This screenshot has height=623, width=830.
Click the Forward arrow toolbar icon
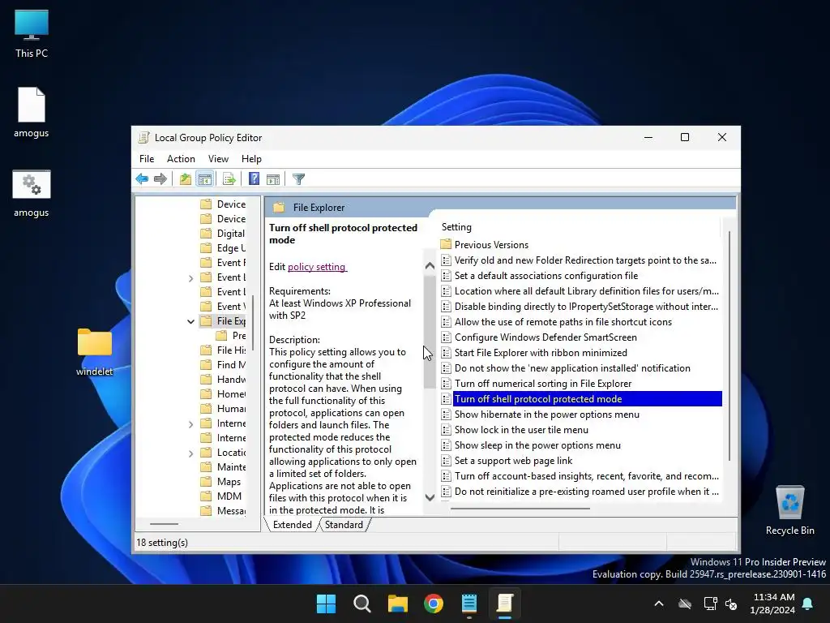pos(160,179)
